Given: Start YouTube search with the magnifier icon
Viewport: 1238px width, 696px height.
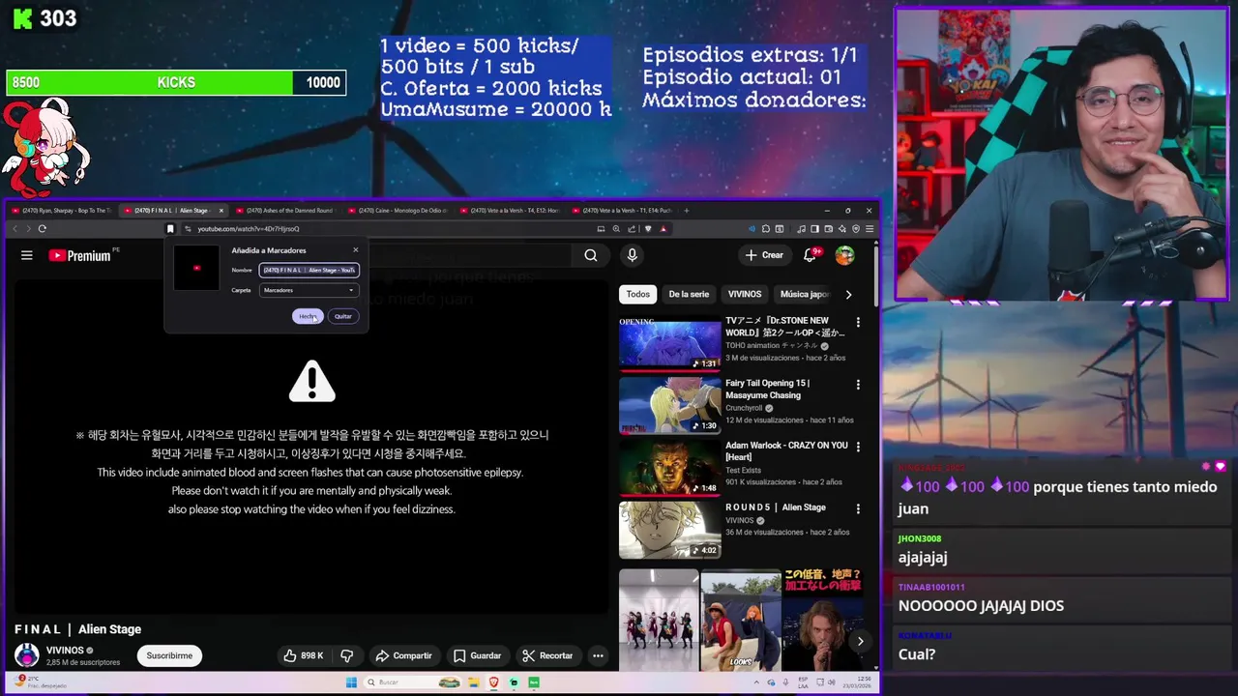Looking at the screenshot, I should [x=590, y=255].
